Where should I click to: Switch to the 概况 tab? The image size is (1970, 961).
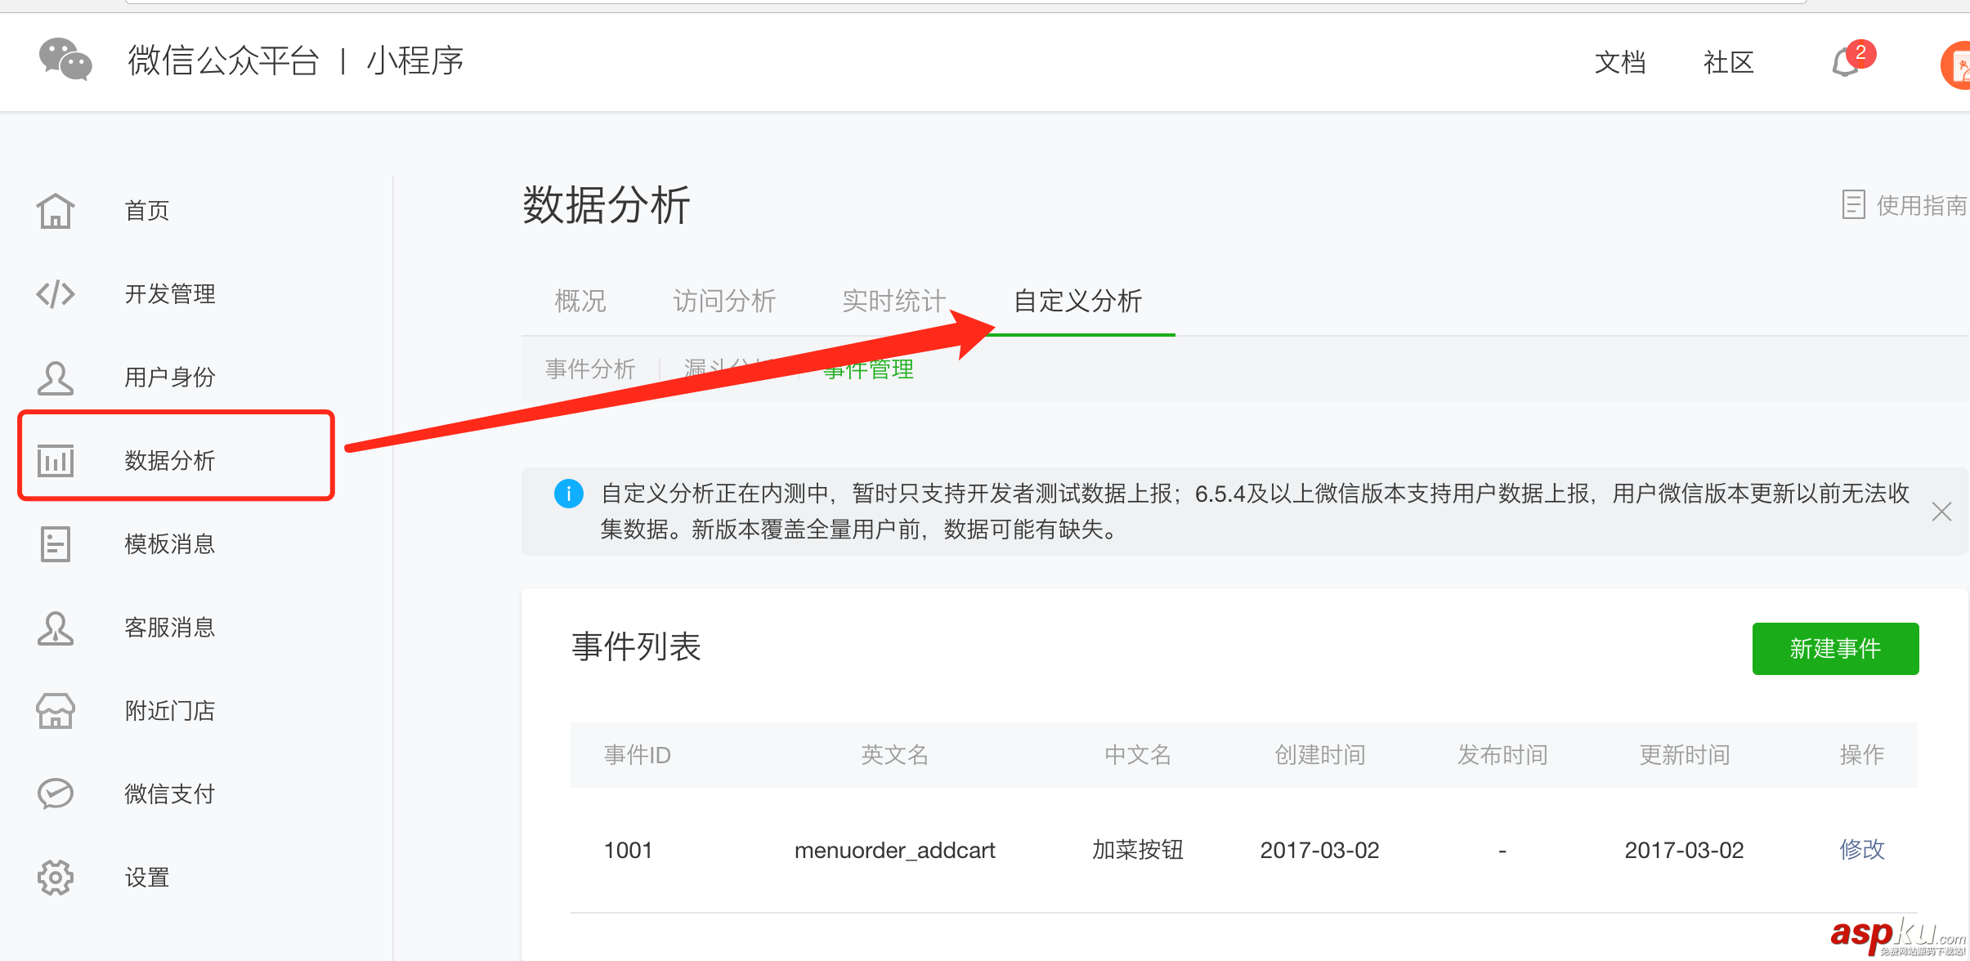(580, 301)
